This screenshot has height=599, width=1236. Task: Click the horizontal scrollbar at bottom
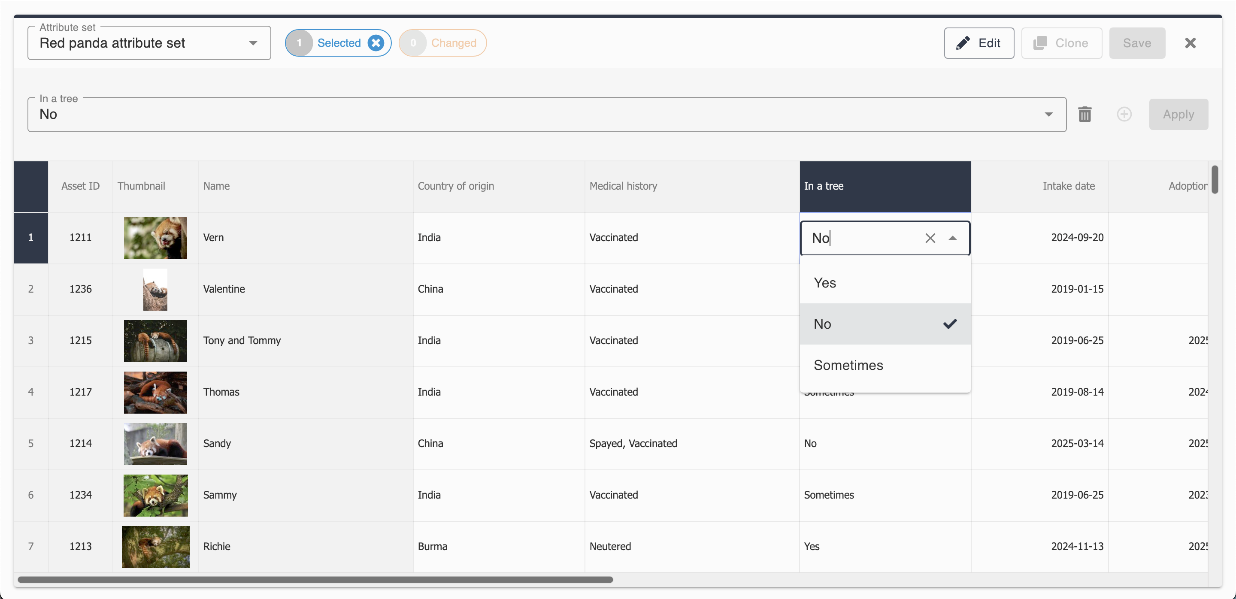coord(315,579)
